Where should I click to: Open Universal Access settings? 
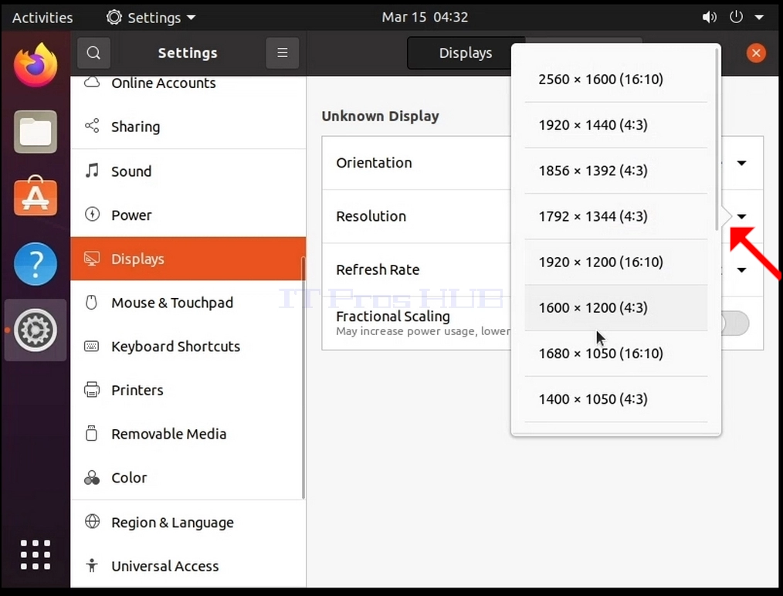pos(188,566)
